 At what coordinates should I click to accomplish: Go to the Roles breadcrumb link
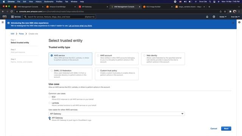(21, 34)
